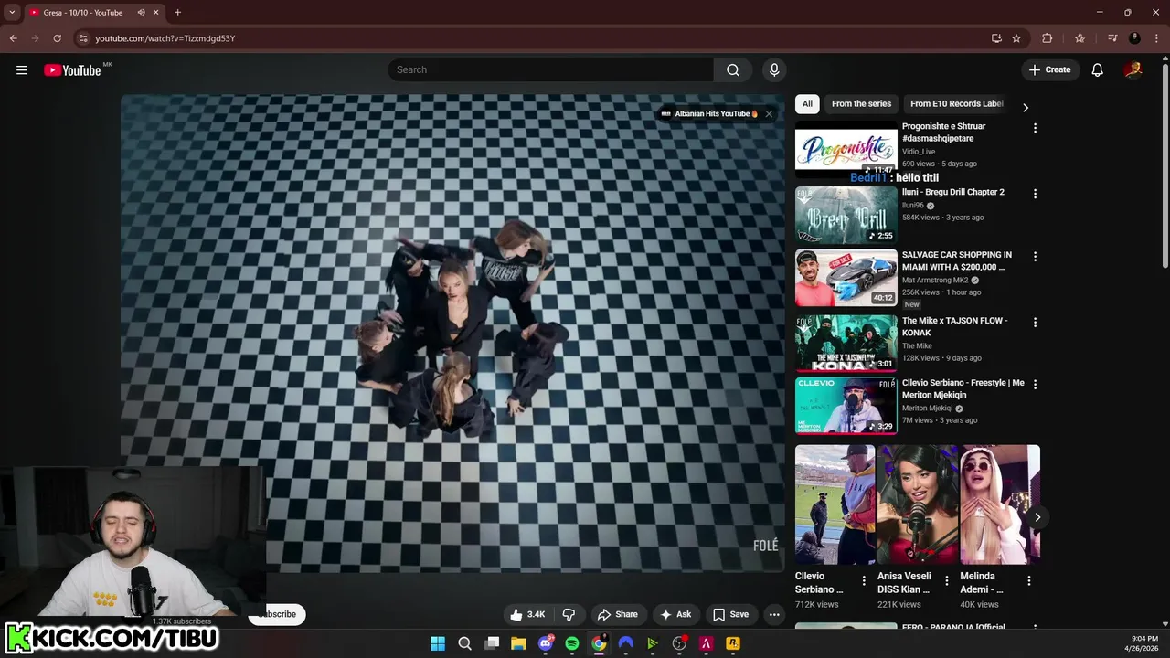Open Melinda Ademi short thumbnail
1170x658 pixels.
(999, 504)
